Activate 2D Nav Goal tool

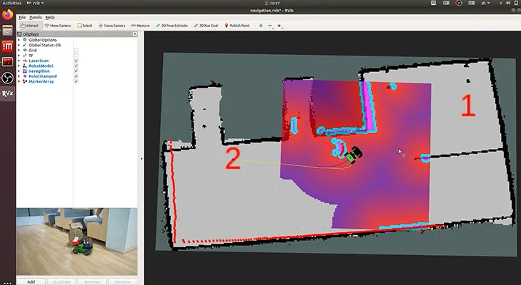click(x=206, y=26)
